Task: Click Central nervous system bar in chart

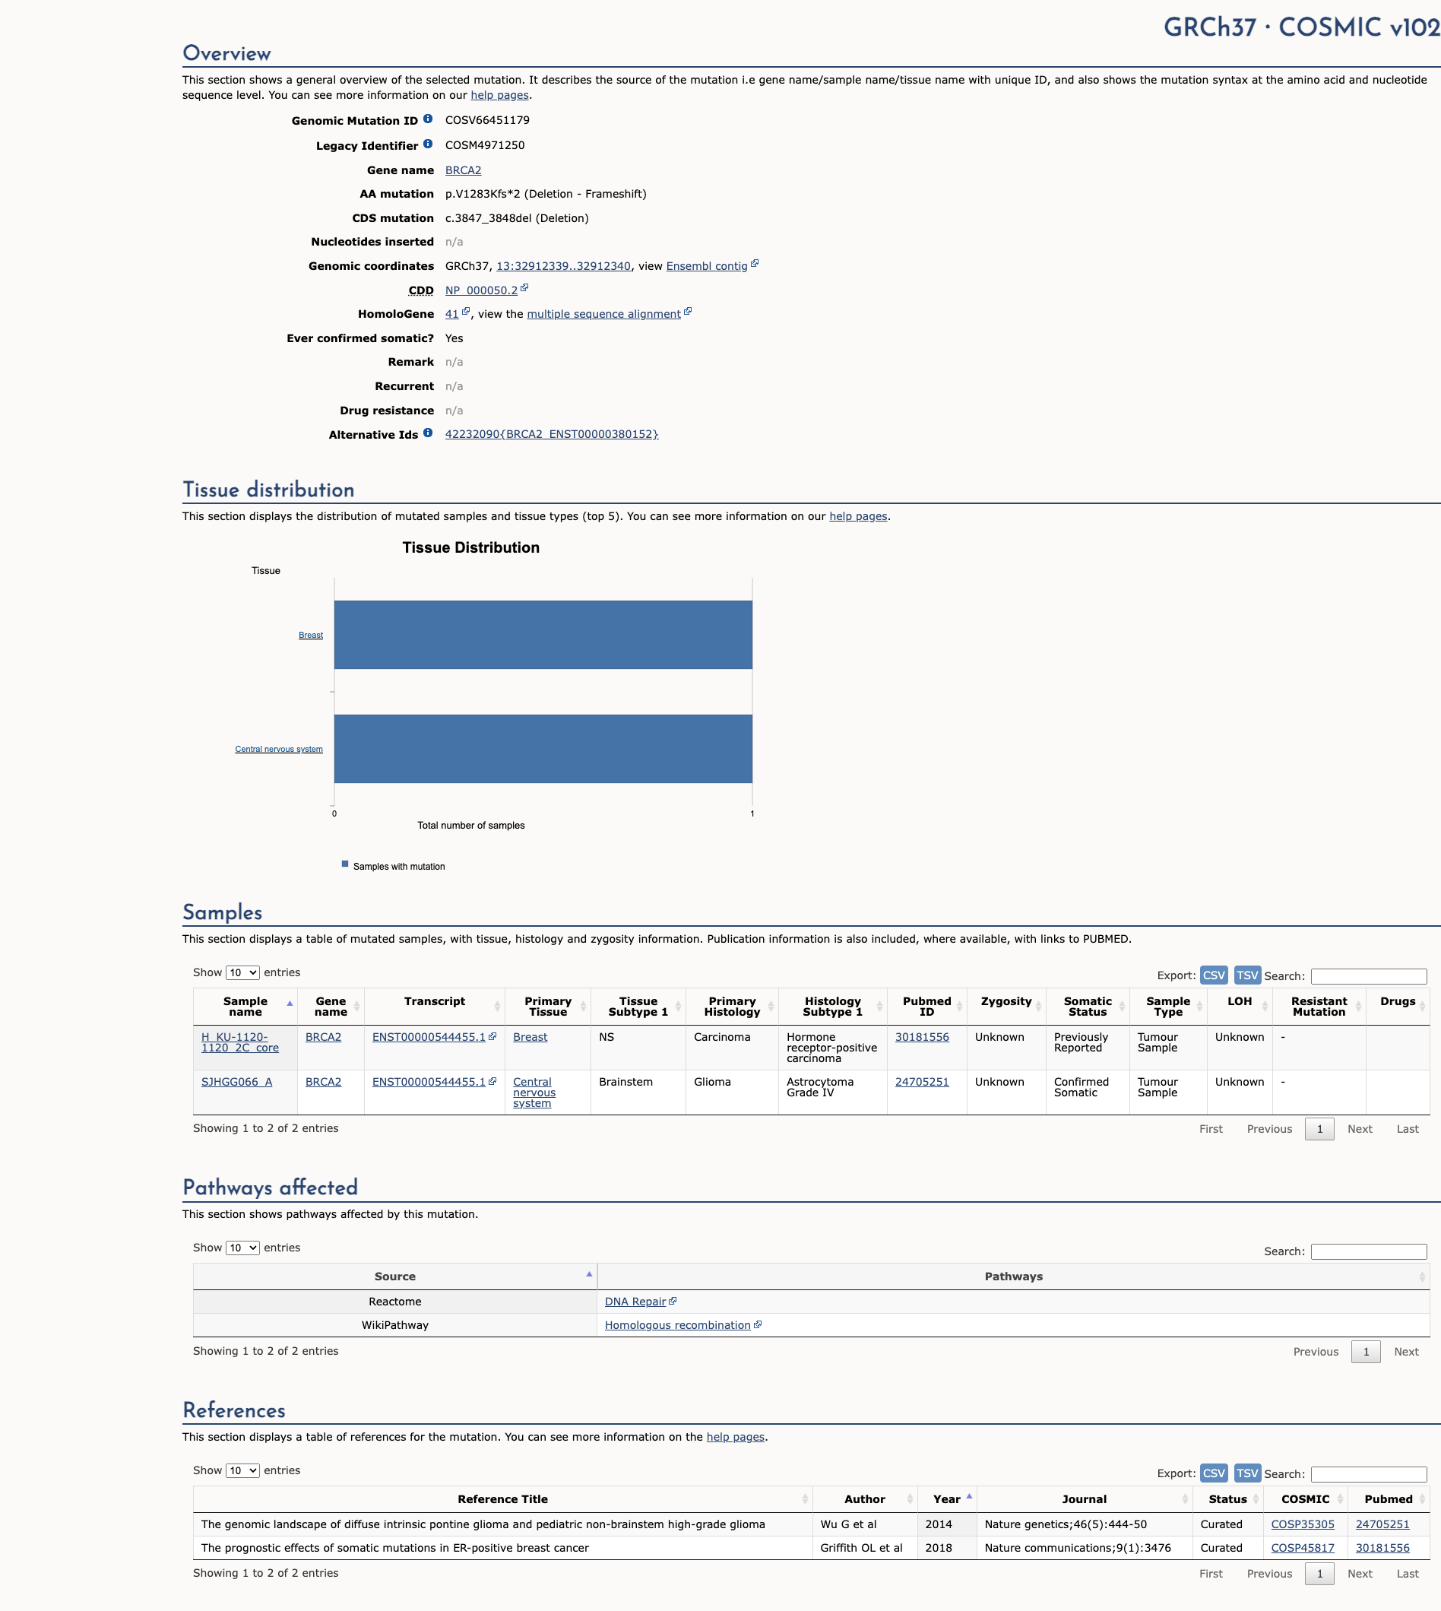Action: tap(543, 750)
